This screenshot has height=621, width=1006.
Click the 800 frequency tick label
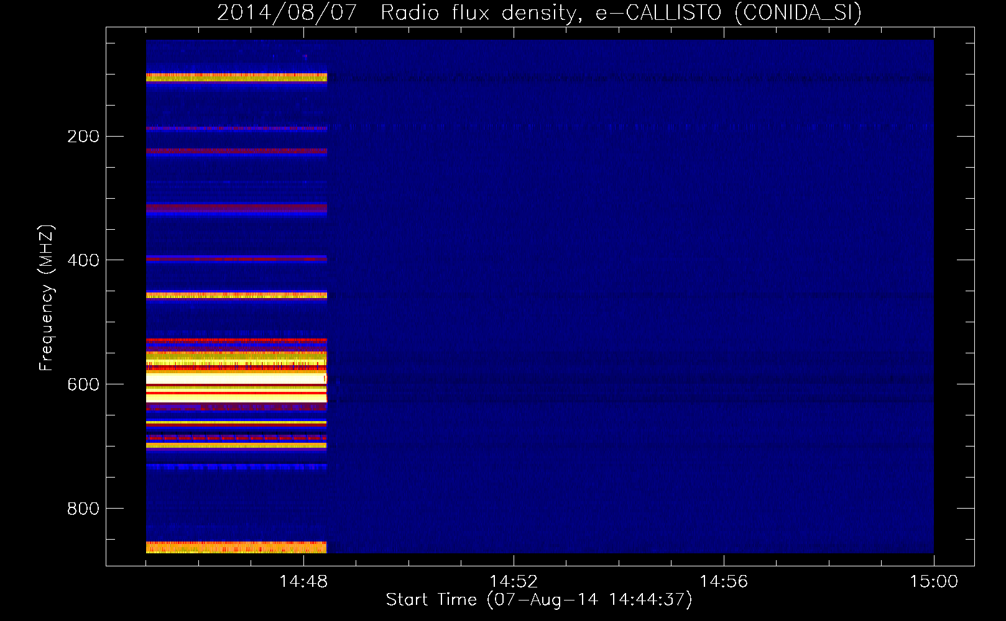coord(83,509)
